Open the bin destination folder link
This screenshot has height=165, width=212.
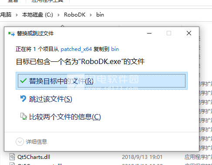(x=115, y=49)
